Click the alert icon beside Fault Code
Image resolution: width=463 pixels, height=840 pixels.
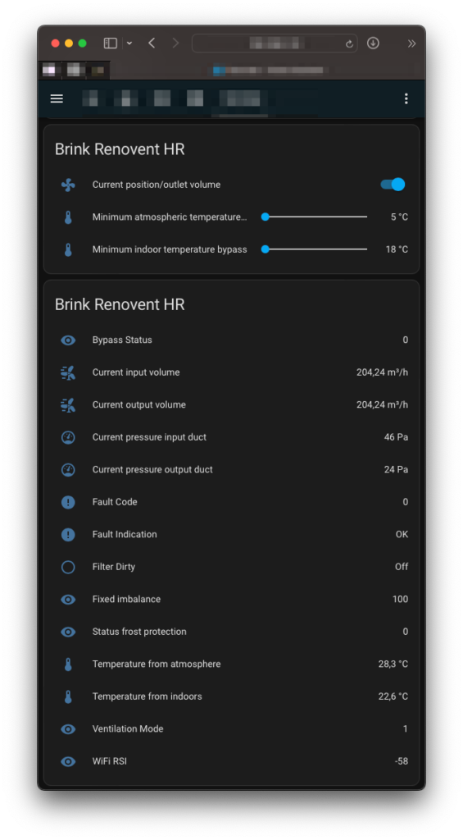point(68,502)
